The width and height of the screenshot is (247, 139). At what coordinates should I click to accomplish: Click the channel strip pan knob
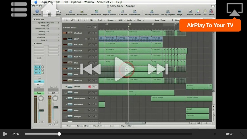pyautogui.click(x=41, y=98)
